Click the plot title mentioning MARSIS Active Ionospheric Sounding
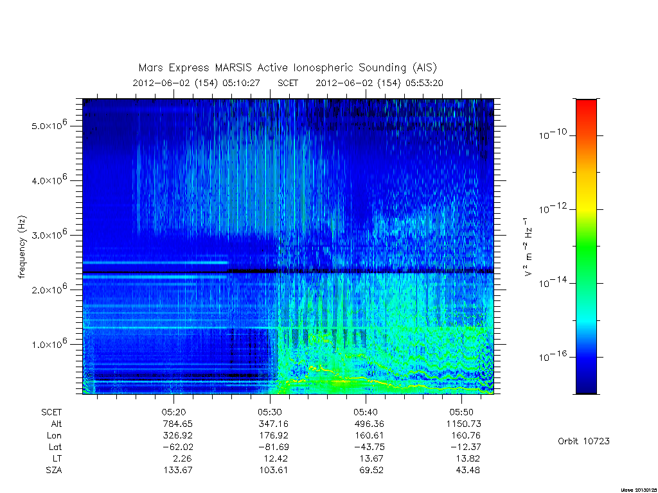Screen dimensions: 658x493 288,68
